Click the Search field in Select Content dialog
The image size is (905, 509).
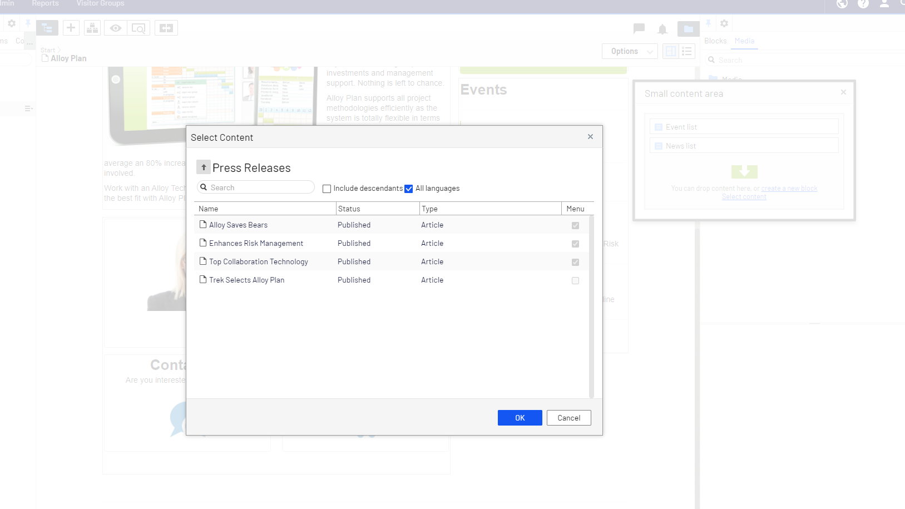point(256,187)
